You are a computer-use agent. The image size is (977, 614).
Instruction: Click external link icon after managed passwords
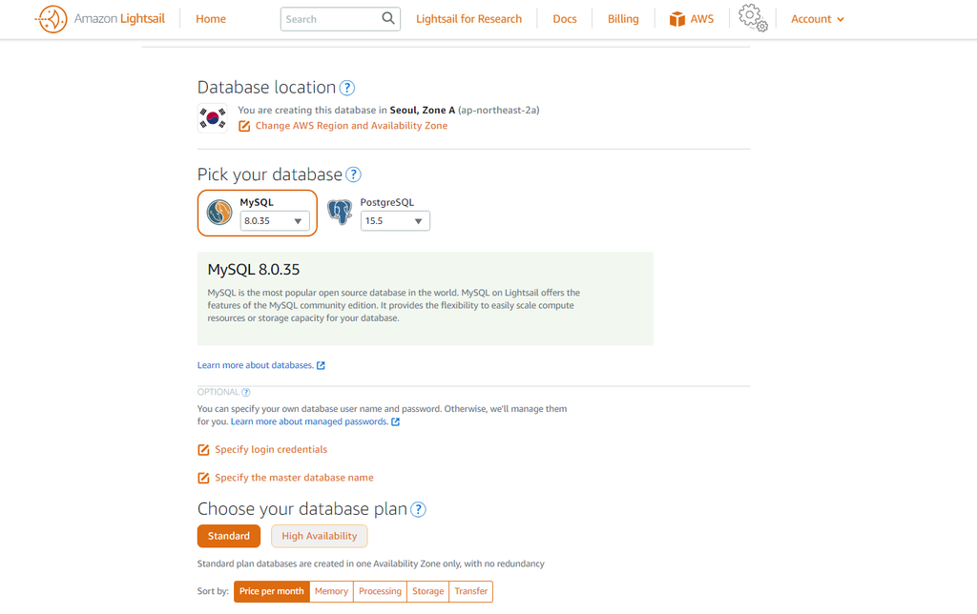click(x=395, y=421)
